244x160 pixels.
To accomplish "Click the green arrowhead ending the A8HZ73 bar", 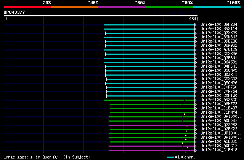I will coord(196,105).
